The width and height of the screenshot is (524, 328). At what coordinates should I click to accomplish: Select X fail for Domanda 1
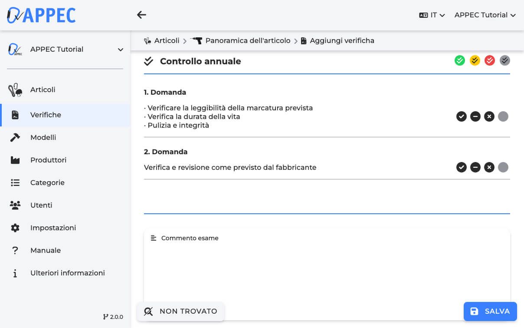[x=489, y=116]
